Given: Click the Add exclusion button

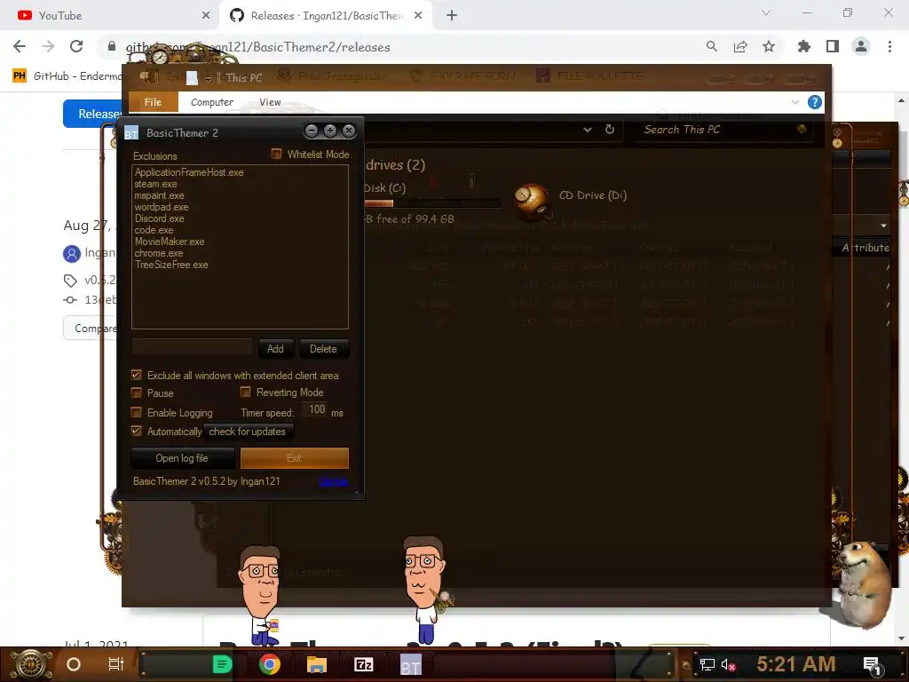Looking at the screenshot, I should click(x=275, y=348).
